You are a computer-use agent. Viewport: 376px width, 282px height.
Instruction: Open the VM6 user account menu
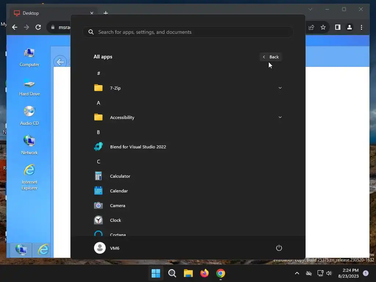[x=107, y=248]
